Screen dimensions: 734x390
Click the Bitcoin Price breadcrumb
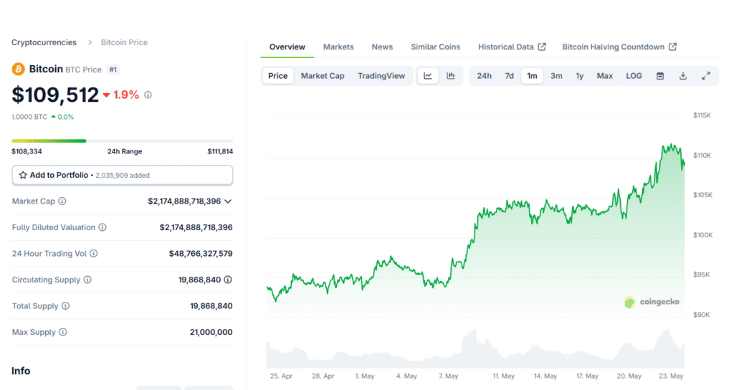click(x=124, y=42)
